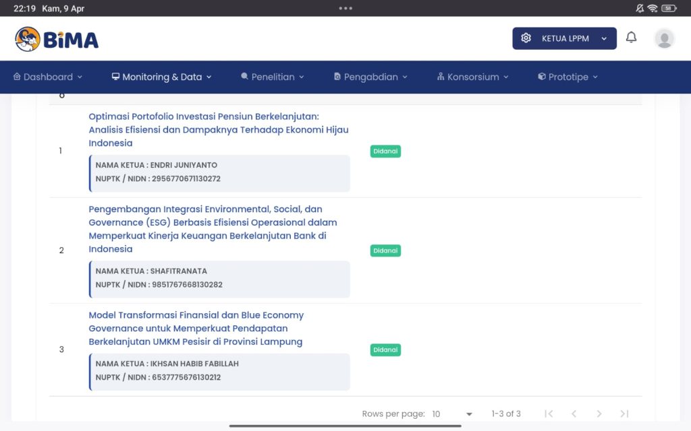Open the Model Transformasi Finansial proposal
This screenshot has height=431, width=691.
click(196, 328)
